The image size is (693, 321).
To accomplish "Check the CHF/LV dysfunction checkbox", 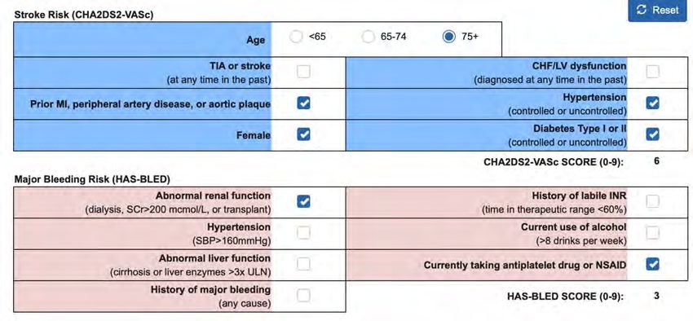I will click(x=652, y=72).
